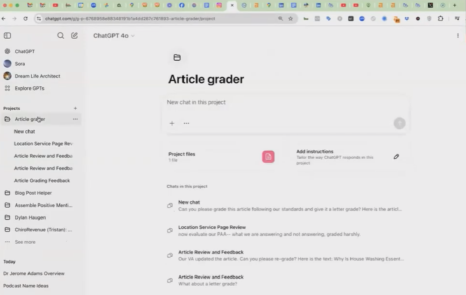This screenshot has height=295, width=466.
Task: Attach a file with the plus icon
Action: [x=172, y=123]
